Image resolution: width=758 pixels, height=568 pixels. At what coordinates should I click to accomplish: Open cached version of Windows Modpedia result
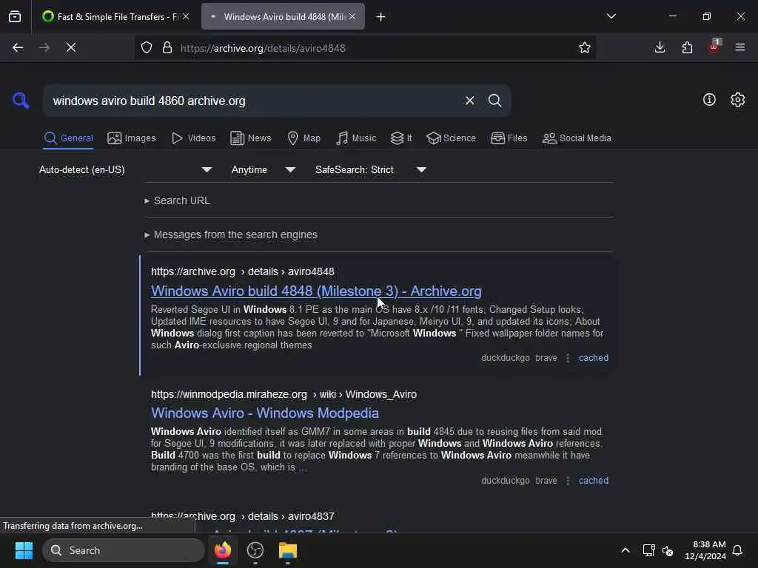(594, 481)
